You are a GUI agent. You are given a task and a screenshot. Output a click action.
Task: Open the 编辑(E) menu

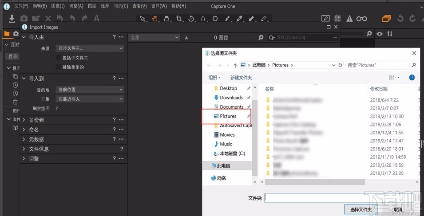40,6
